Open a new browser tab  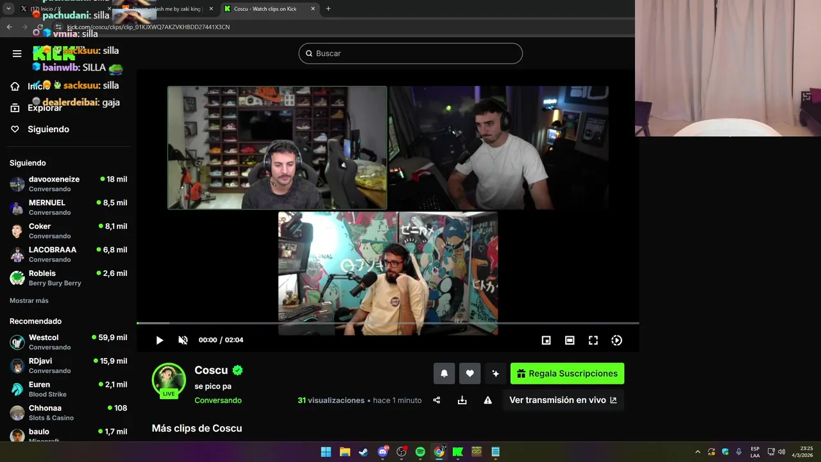click(x=328, y=9)
